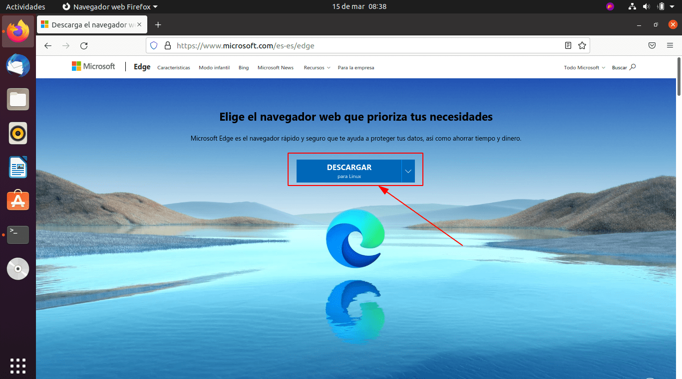
Task: Reload the current page
Action: click(x=84, y=45)
